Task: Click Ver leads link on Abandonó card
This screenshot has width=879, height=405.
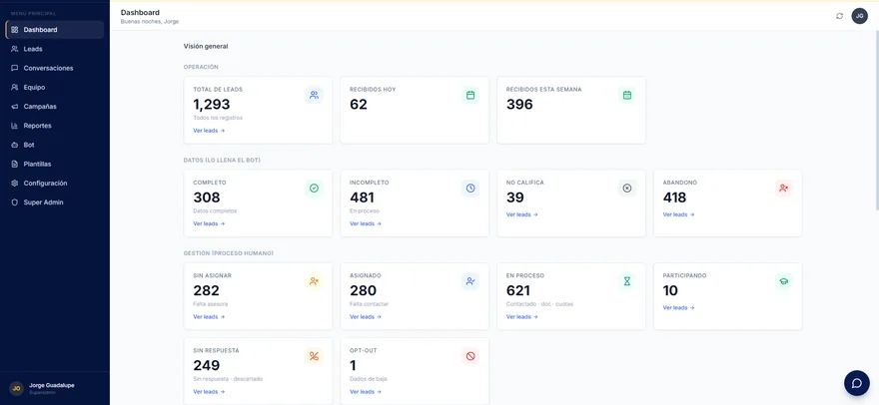Action: pyautogui.click(x=678, y=214)
